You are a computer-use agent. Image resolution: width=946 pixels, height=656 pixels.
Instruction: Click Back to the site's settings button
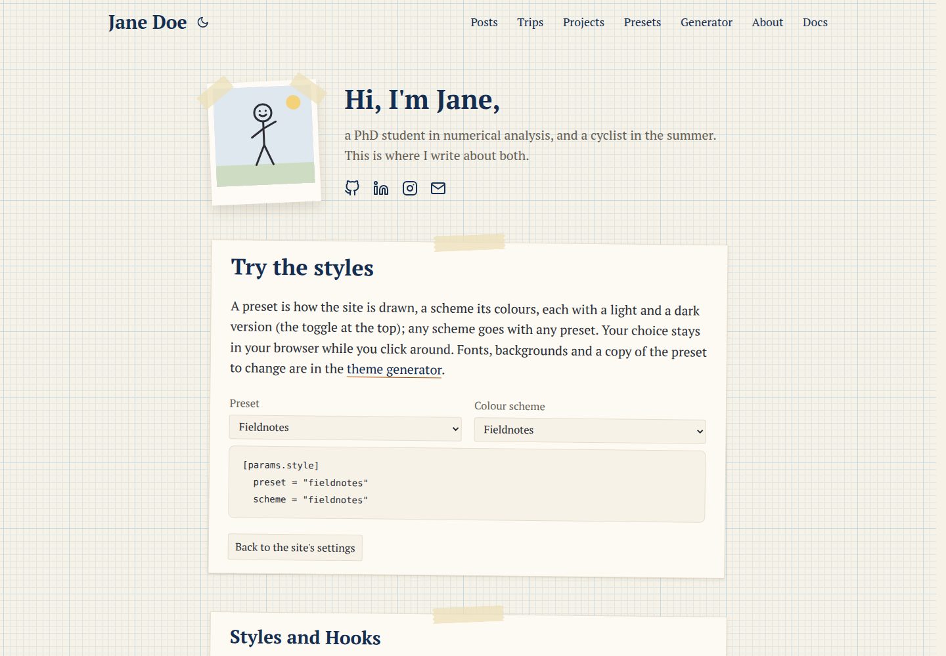(295, 548)
